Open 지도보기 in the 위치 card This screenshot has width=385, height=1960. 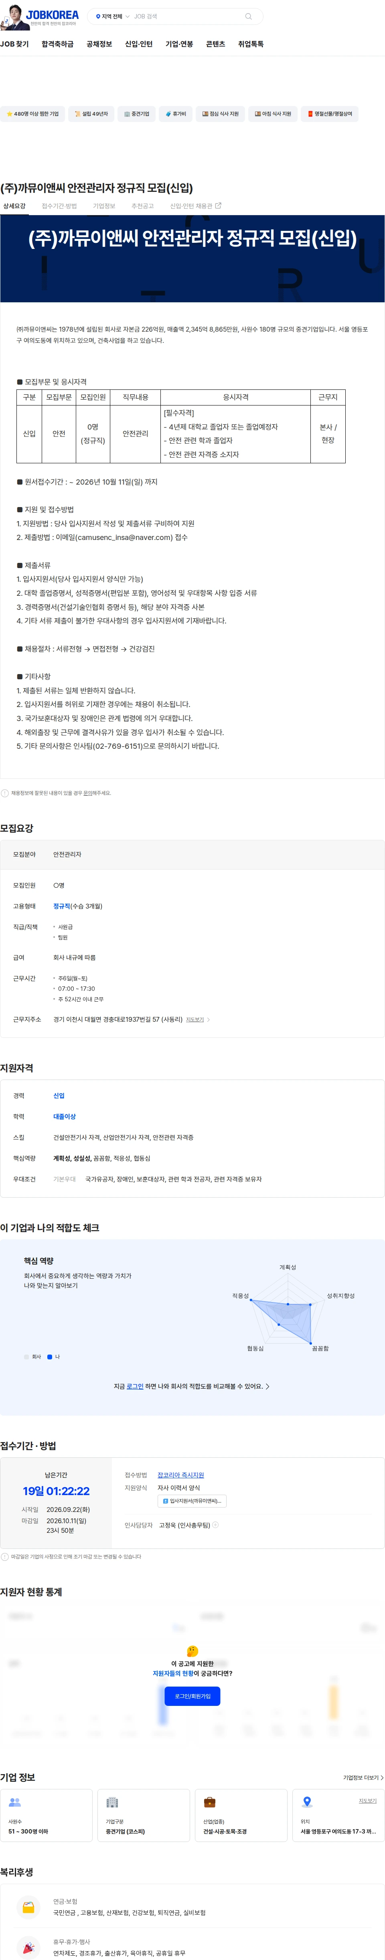click(367, 1801)
